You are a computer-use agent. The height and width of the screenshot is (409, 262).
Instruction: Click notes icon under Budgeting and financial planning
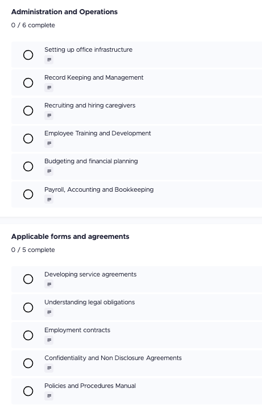click(x=49, y=171)
